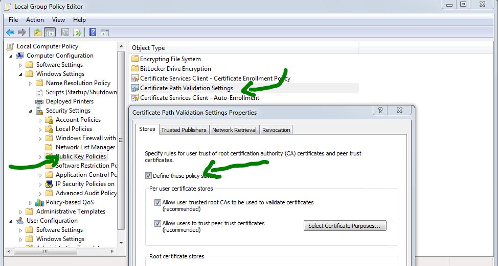Click the Deployed Printers printer icon

coord(39,101)
